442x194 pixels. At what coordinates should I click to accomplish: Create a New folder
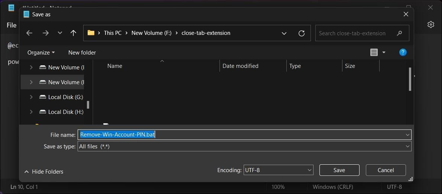[x=82, y=53]
